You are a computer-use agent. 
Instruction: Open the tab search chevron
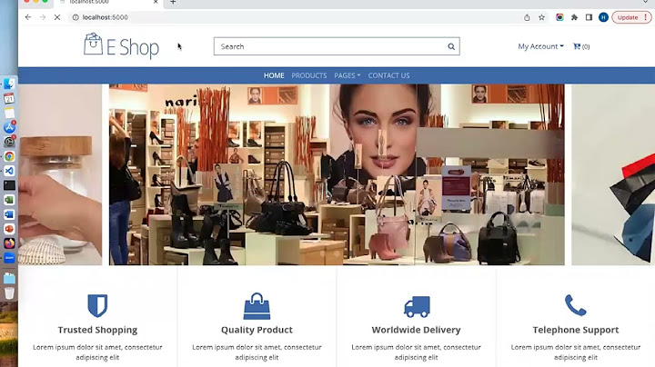pos(646,2)
